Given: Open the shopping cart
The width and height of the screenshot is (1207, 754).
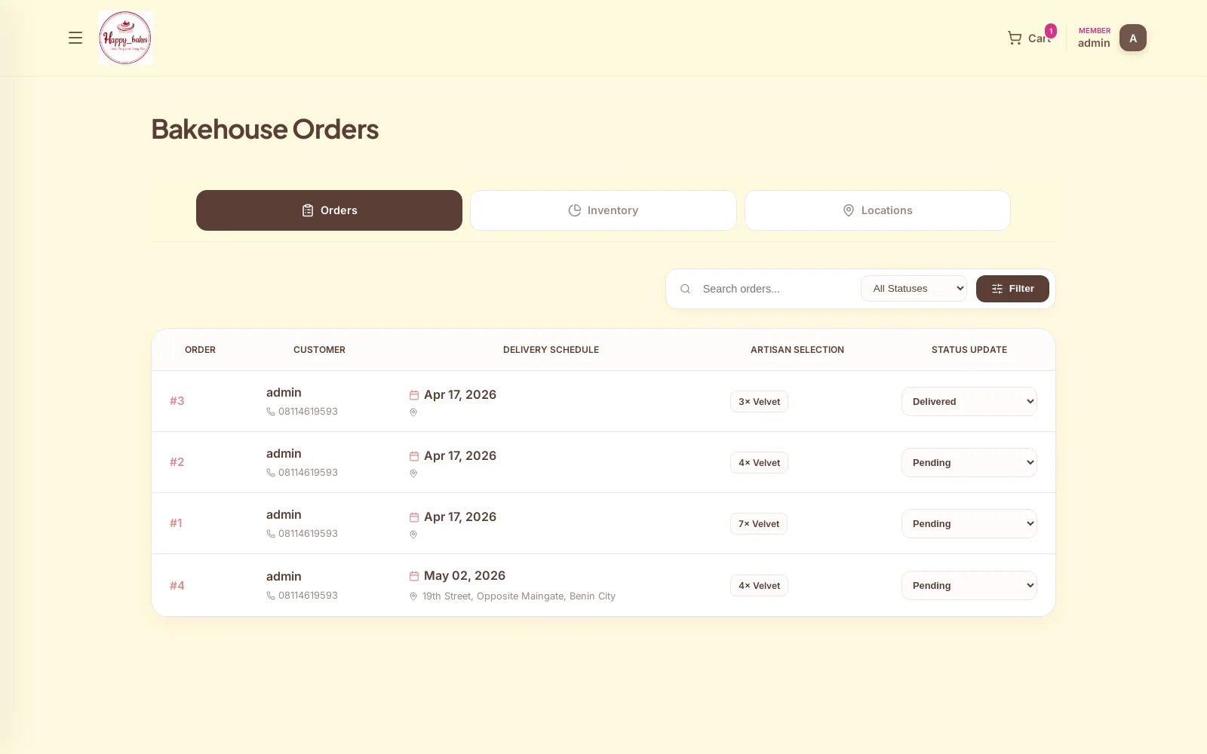Looking at the screenshot, I should (1031, 38).
